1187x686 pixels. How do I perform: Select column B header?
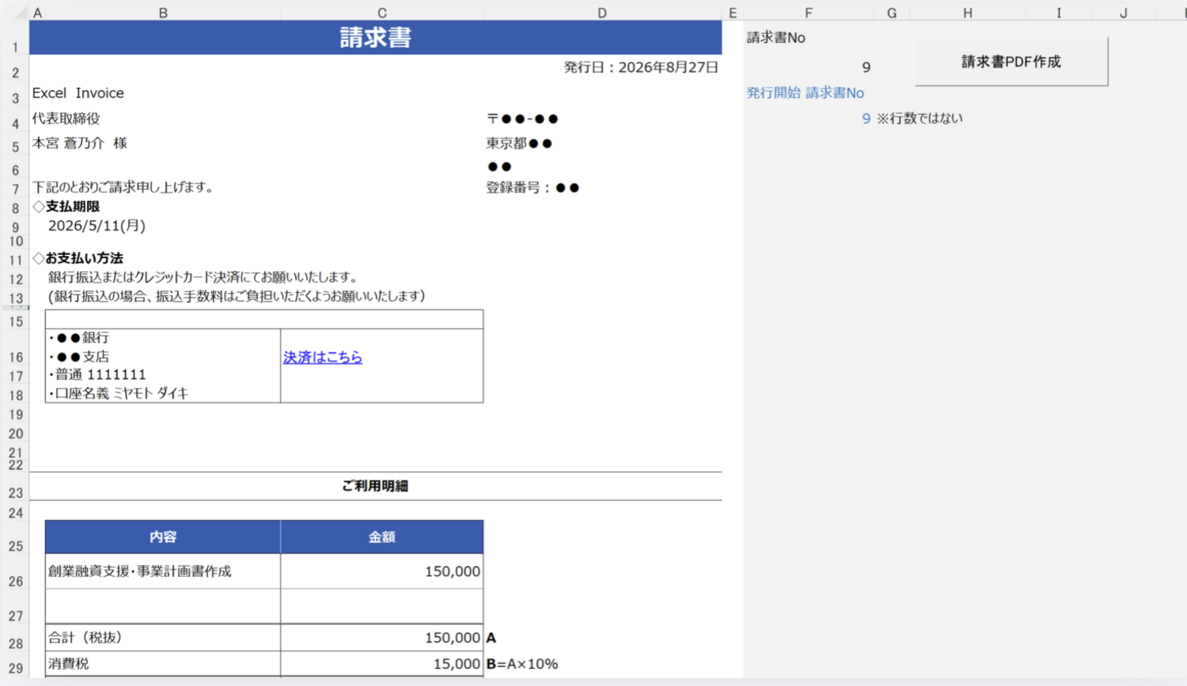(x=163, y=13)
